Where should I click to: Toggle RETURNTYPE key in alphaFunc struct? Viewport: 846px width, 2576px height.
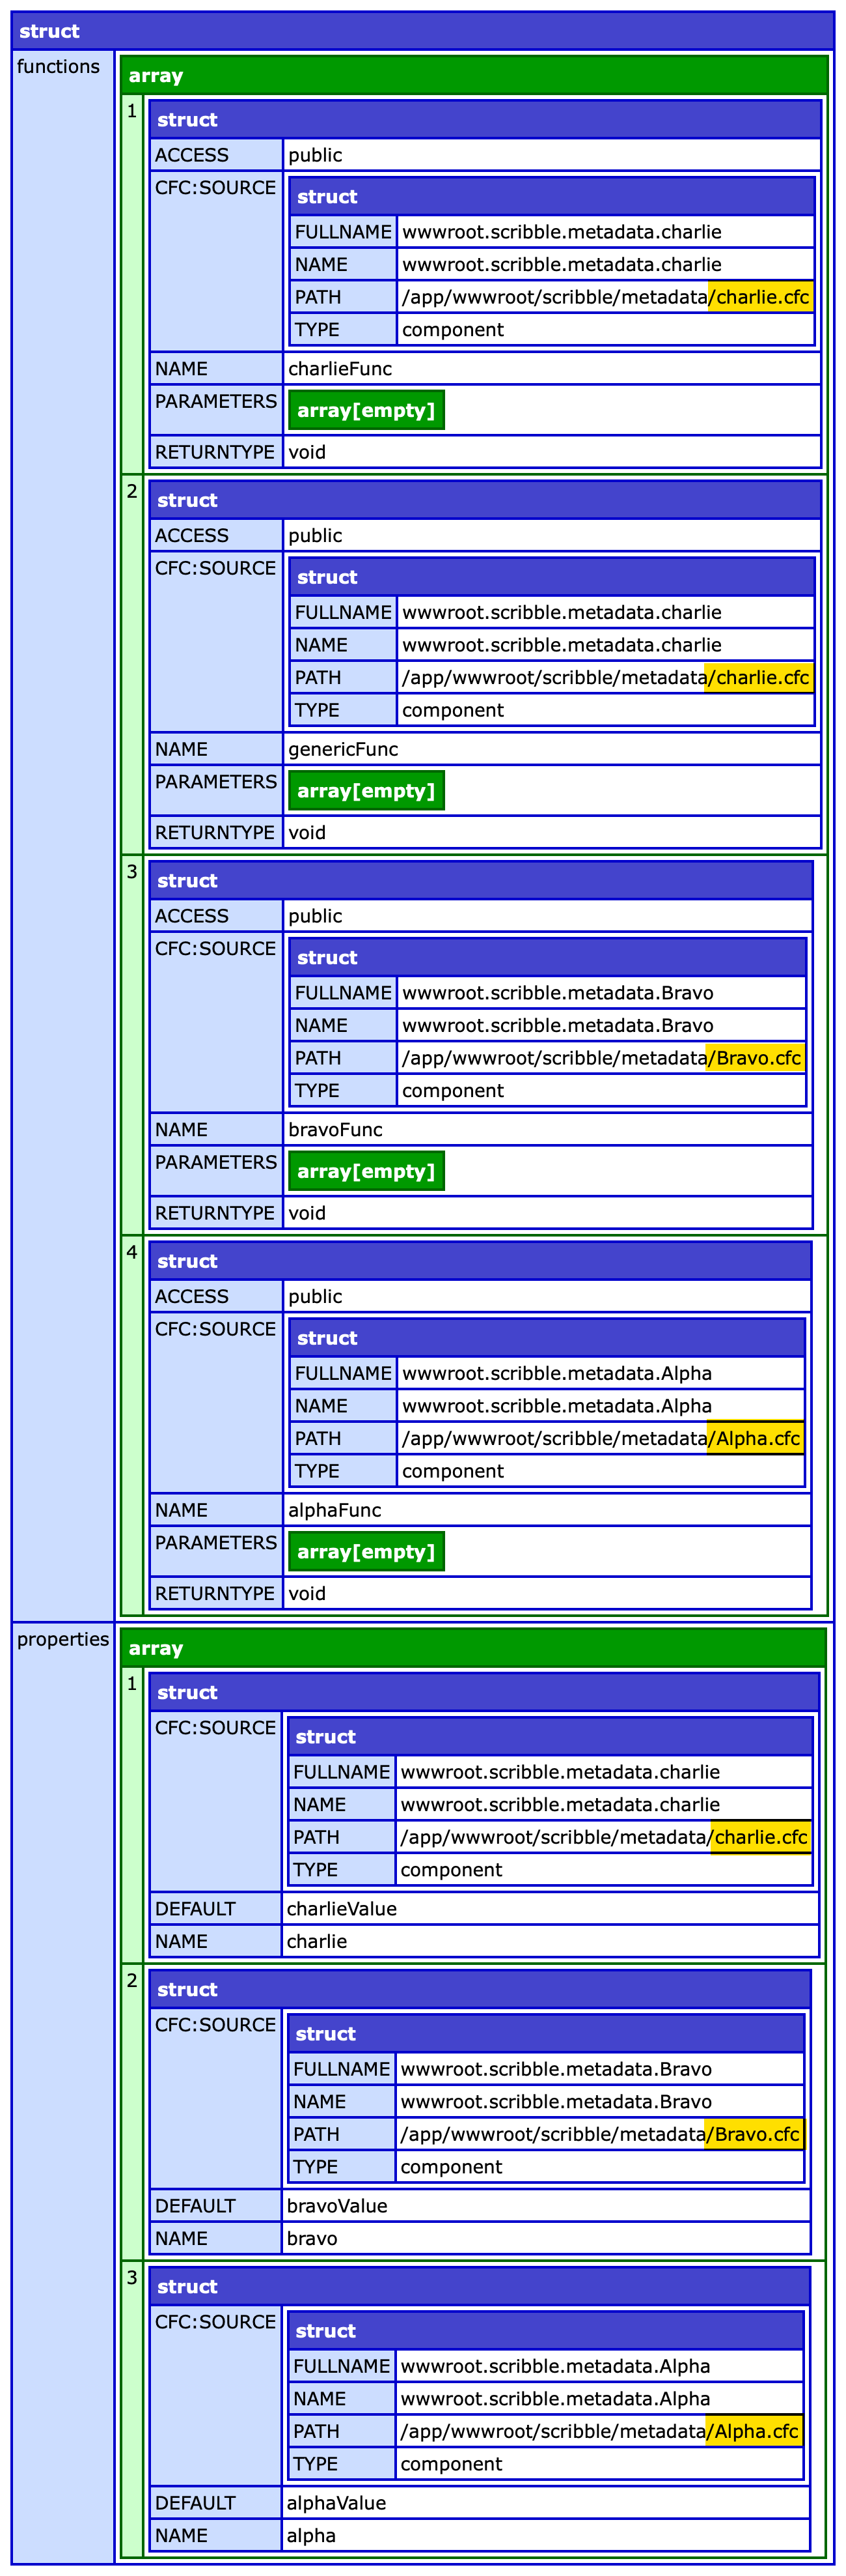pos(216,1593)
